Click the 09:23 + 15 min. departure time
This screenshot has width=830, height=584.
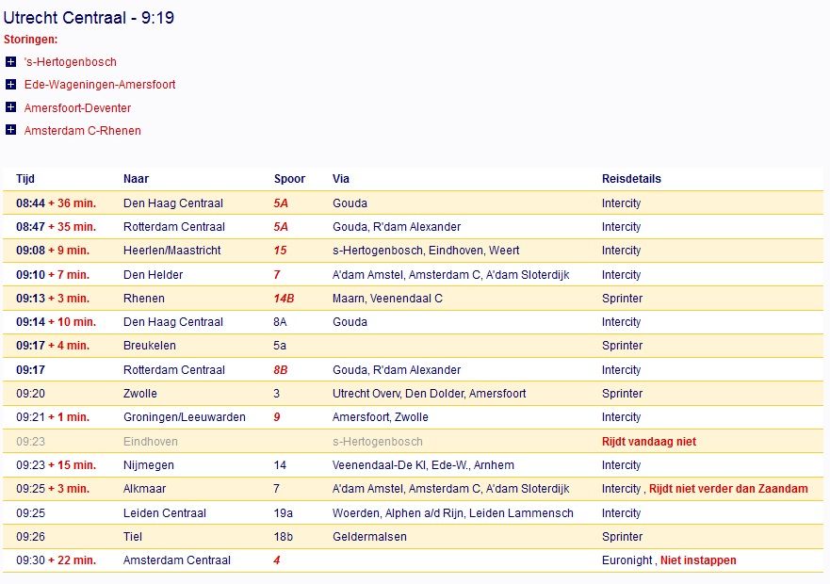tap(57, 465)
